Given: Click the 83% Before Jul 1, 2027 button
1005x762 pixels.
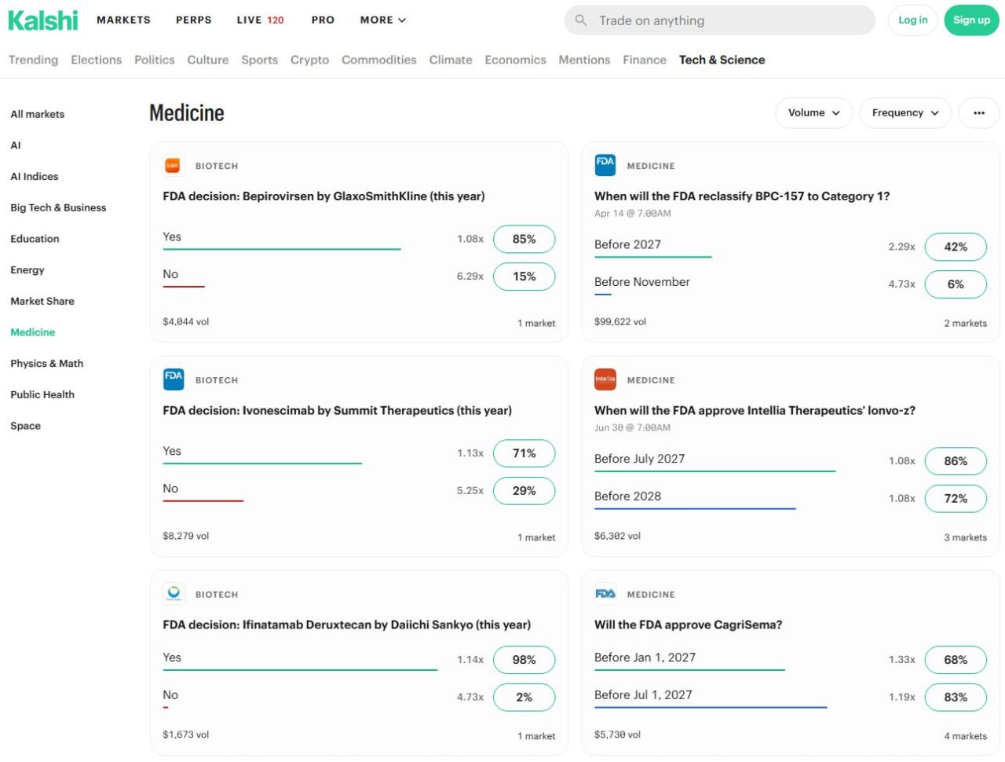Looking at the screenshot, I should [x=956, y=698].
